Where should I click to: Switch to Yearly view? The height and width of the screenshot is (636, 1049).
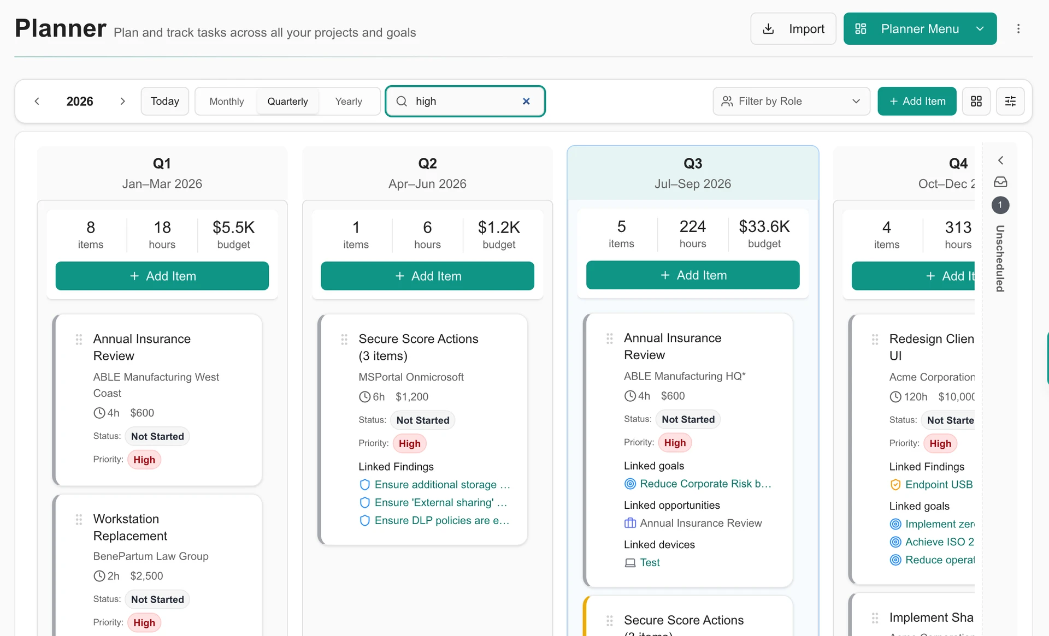349,101
